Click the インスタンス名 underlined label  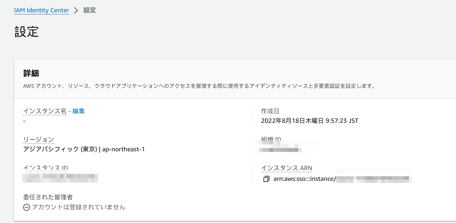45,111
